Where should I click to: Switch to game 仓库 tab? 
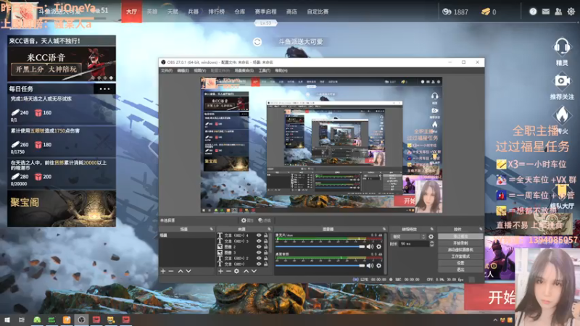240,12
